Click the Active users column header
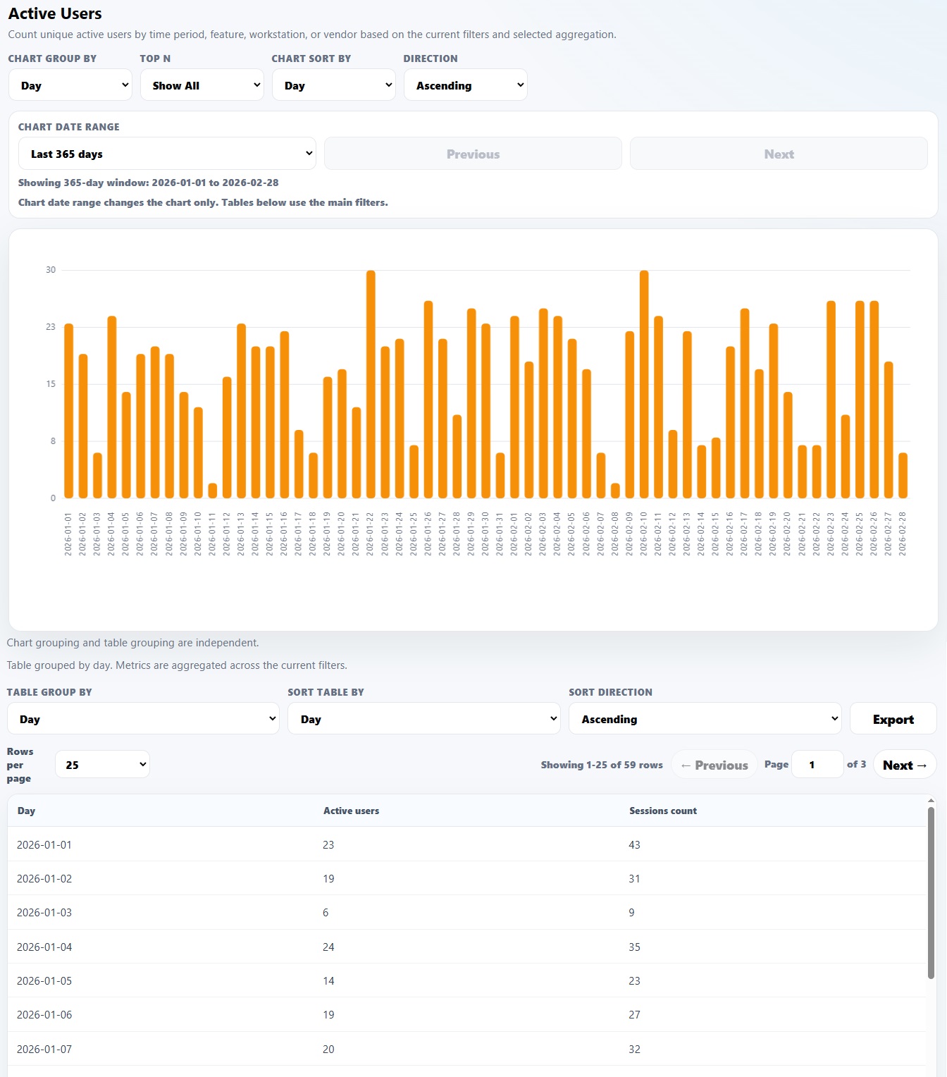This screenshot has width=947, height=1077. (x=351, y=811)
